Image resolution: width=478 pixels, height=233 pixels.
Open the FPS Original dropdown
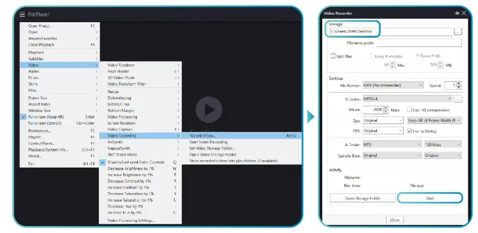point(383,131)
